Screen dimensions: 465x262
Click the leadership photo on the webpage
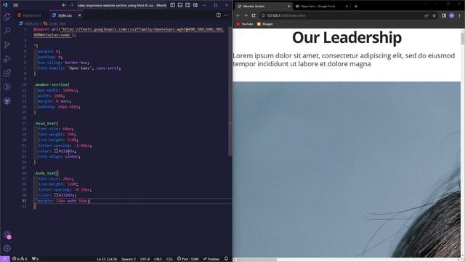[x=347, y=170]
